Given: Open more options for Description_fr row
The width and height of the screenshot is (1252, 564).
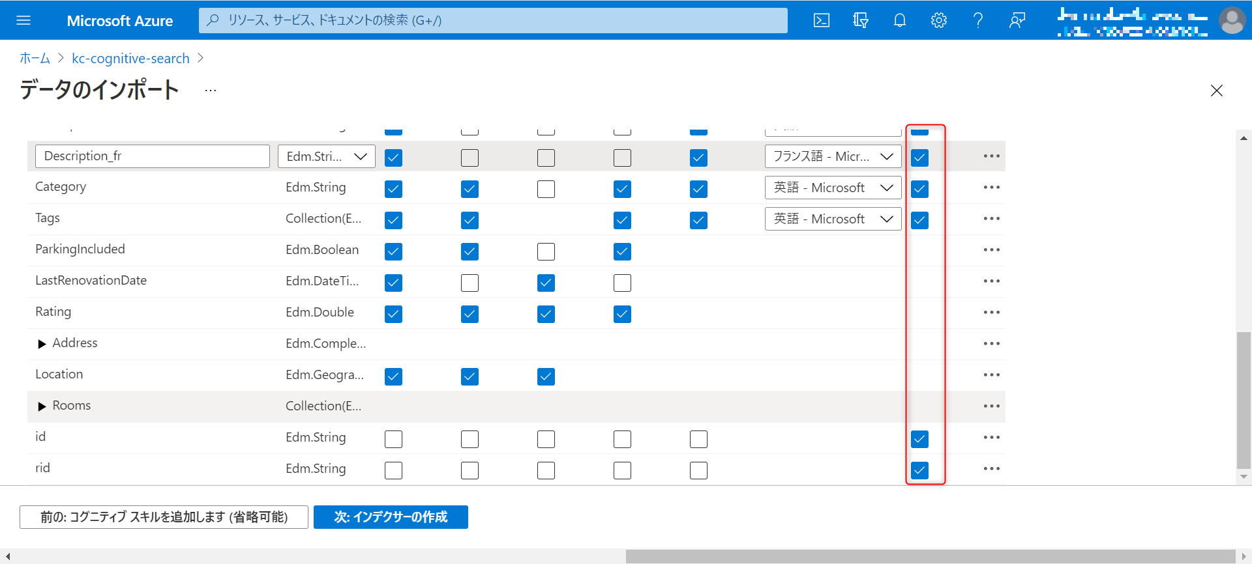Looking at the screenshot, I should pos(992,156).
